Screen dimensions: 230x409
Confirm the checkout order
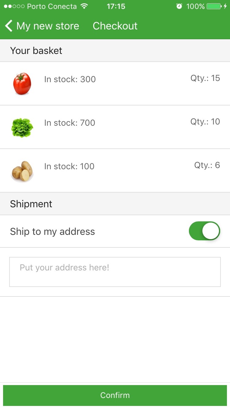[x=115, y=395]
